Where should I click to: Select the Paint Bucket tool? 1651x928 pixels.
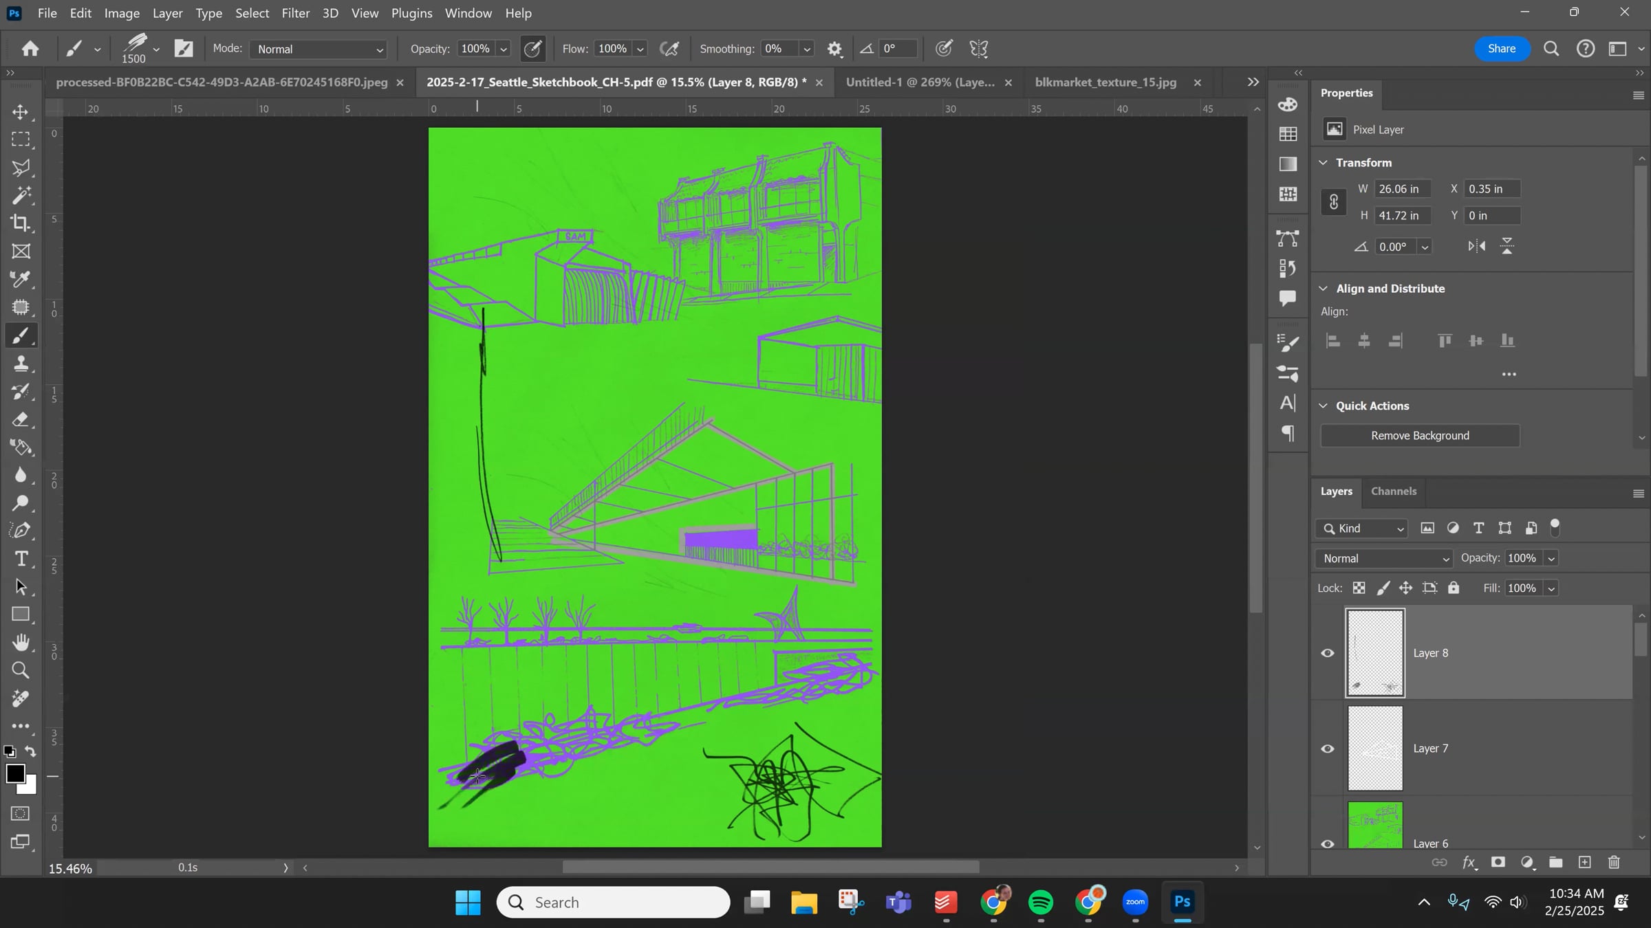coord(21,448)
